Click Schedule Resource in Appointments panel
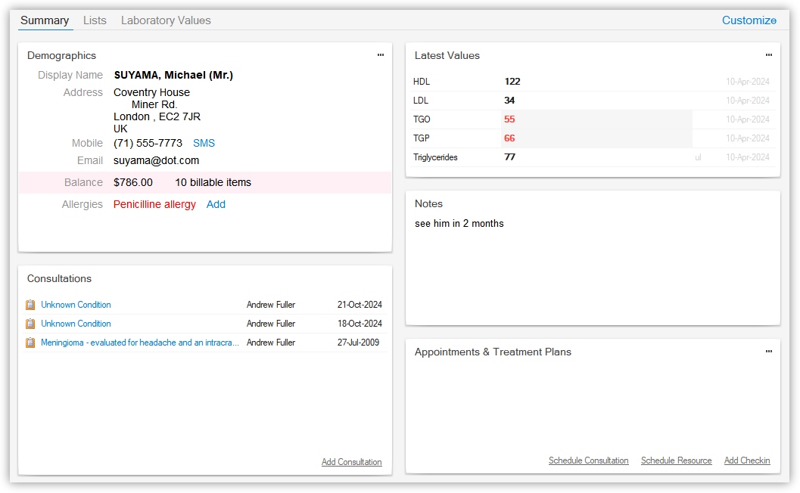 676,460
